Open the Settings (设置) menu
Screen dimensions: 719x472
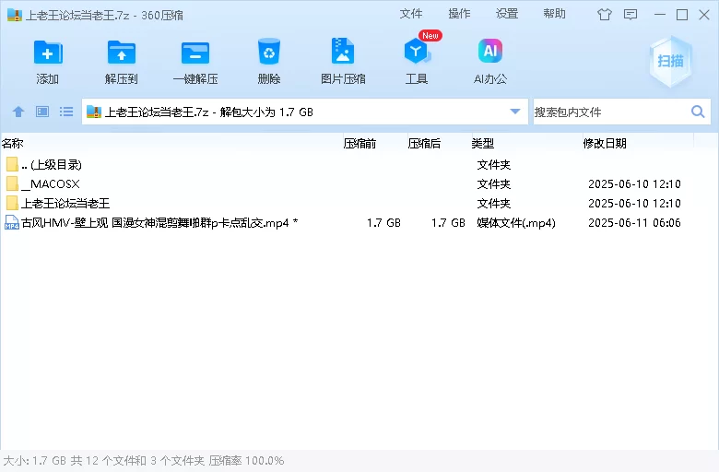507,14
